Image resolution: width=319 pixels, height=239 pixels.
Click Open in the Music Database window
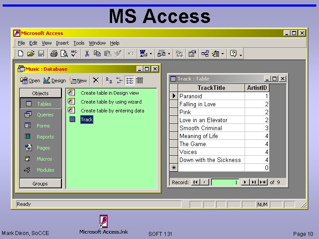(30, 81)
